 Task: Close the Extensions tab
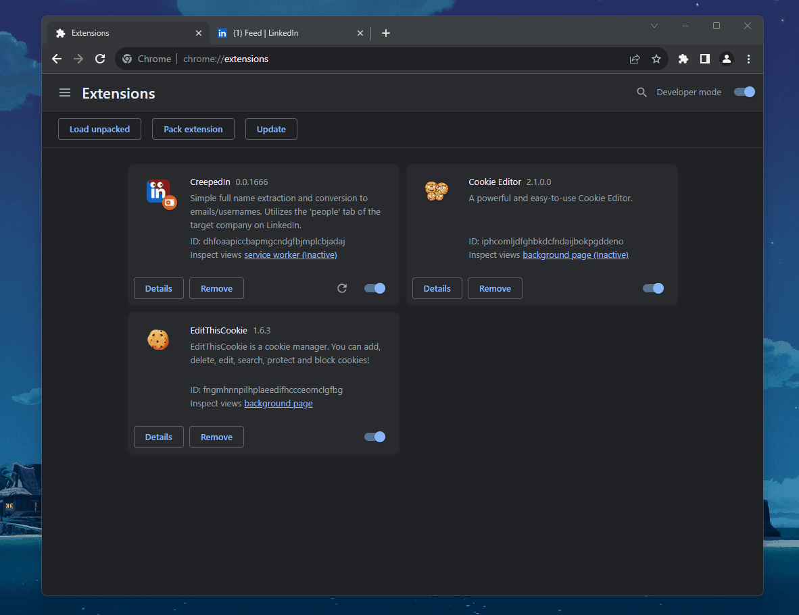[199, 33]
